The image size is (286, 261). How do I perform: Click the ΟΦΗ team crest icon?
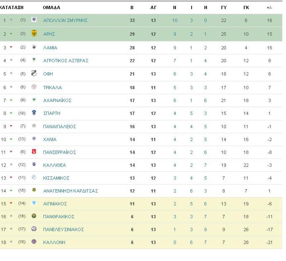click(34, 73)
